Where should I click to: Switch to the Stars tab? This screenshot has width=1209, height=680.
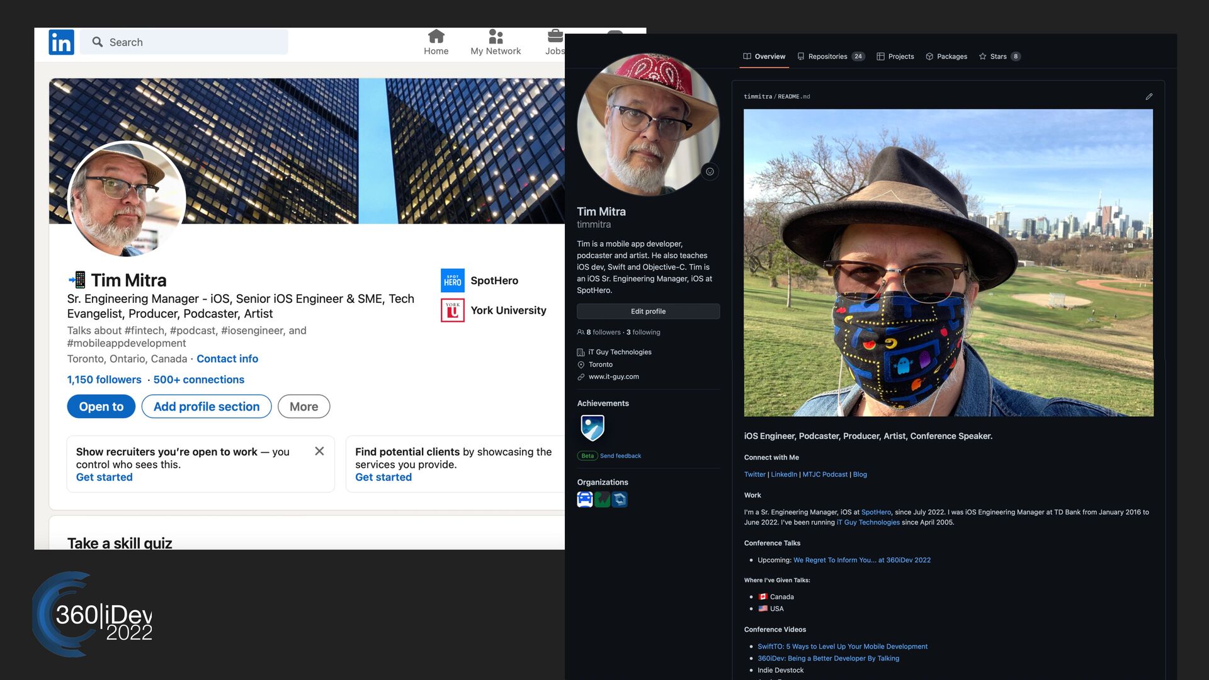998,57
